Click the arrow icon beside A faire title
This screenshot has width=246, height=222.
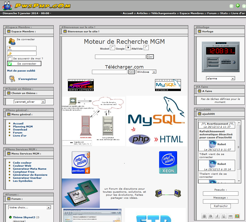tap(200, 91)
